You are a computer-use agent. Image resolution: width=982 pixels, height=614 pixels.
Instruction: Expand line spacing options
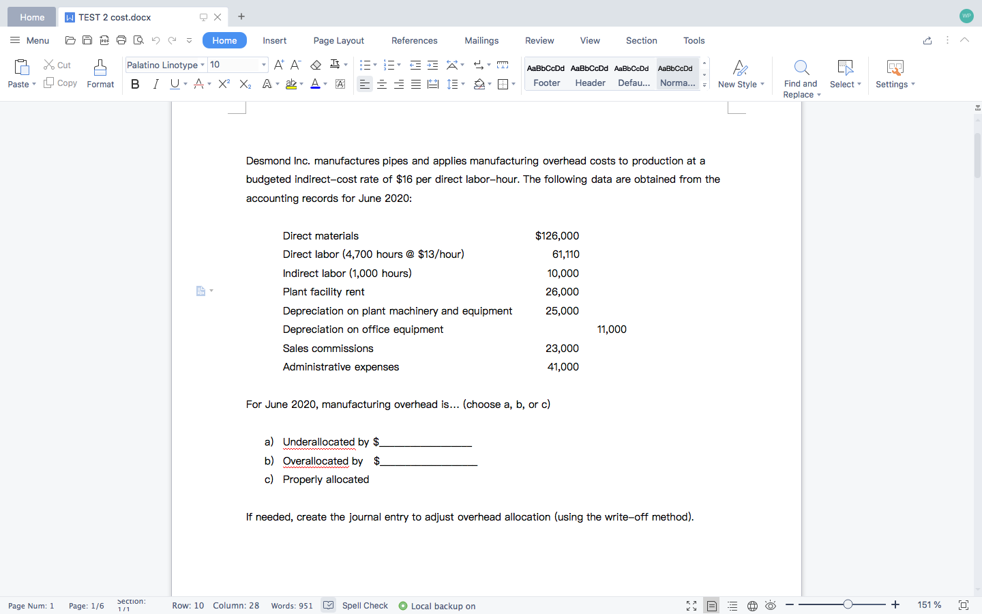click(463, 84)
